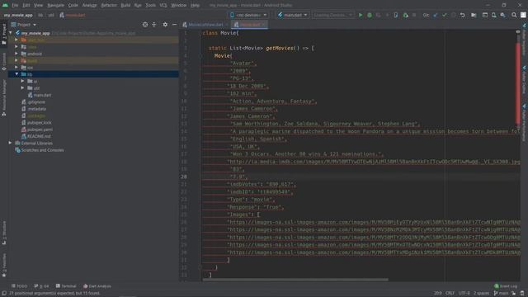The width and height of the screenshot is (528, 297).
Task: Click the Search Everywhere magnifier icon
Action: 514,15
